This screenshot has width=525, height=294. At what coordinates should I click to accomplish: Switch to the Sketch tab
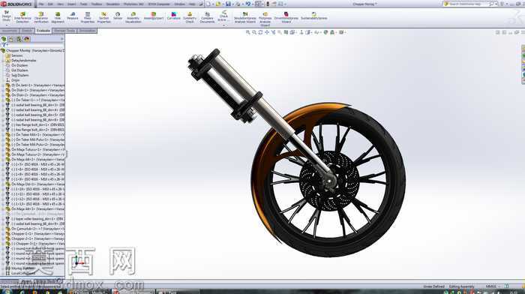pyautogui.click(x=27, y=31)
